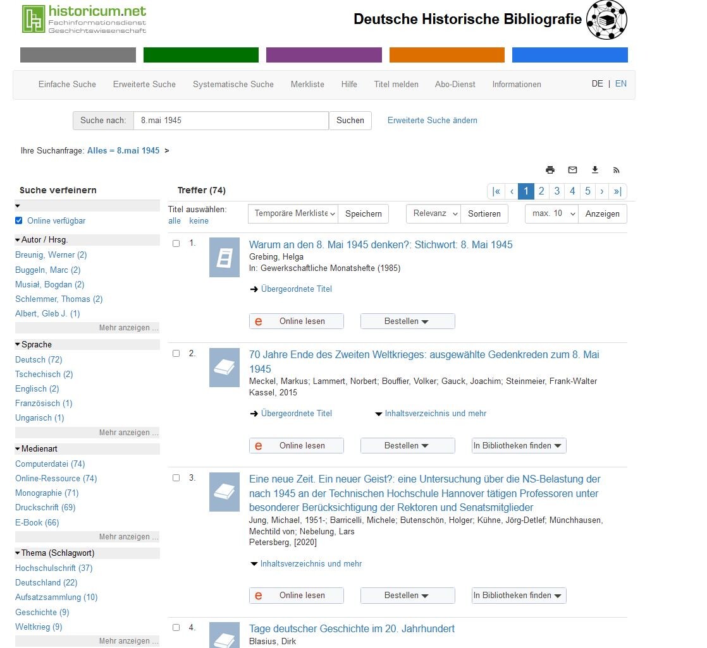Expand Bestellen dropdown for first result
Screen dimensions: 707x648
[407, 321]
